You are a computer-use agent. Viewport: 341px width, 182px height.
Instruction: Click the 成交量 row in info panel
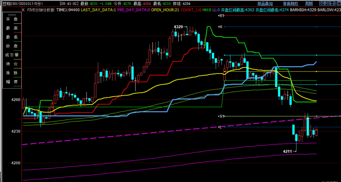click(x=12, y=55)
